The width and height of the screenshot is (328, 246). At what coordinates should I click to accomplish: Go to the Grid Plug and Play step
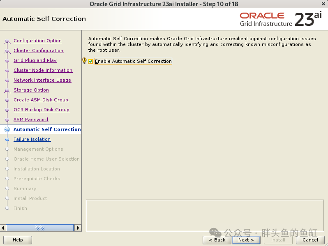(x=35, y=60)
